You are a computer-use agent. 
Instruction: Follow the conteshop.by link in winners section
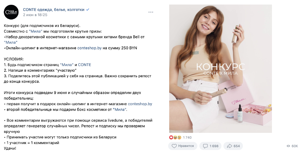click(x=140, y=104)
